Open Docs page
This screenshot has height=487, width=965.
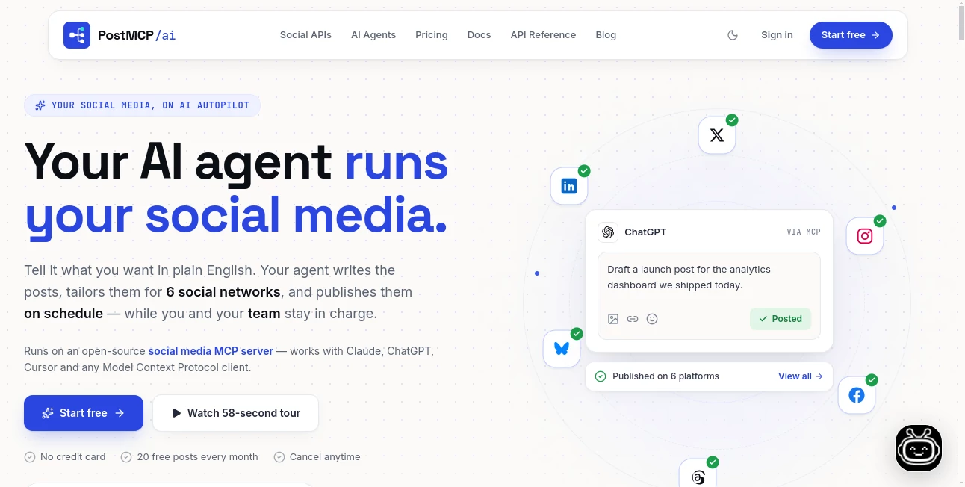coord(480,35)
